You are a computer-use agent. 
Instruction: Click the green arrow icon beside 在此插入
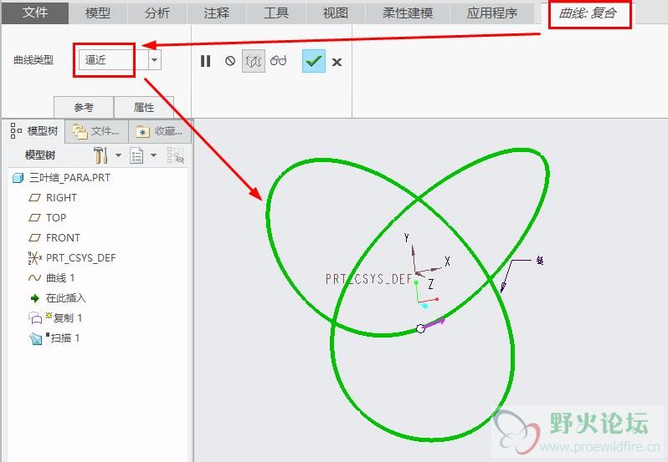click(35, 298)
